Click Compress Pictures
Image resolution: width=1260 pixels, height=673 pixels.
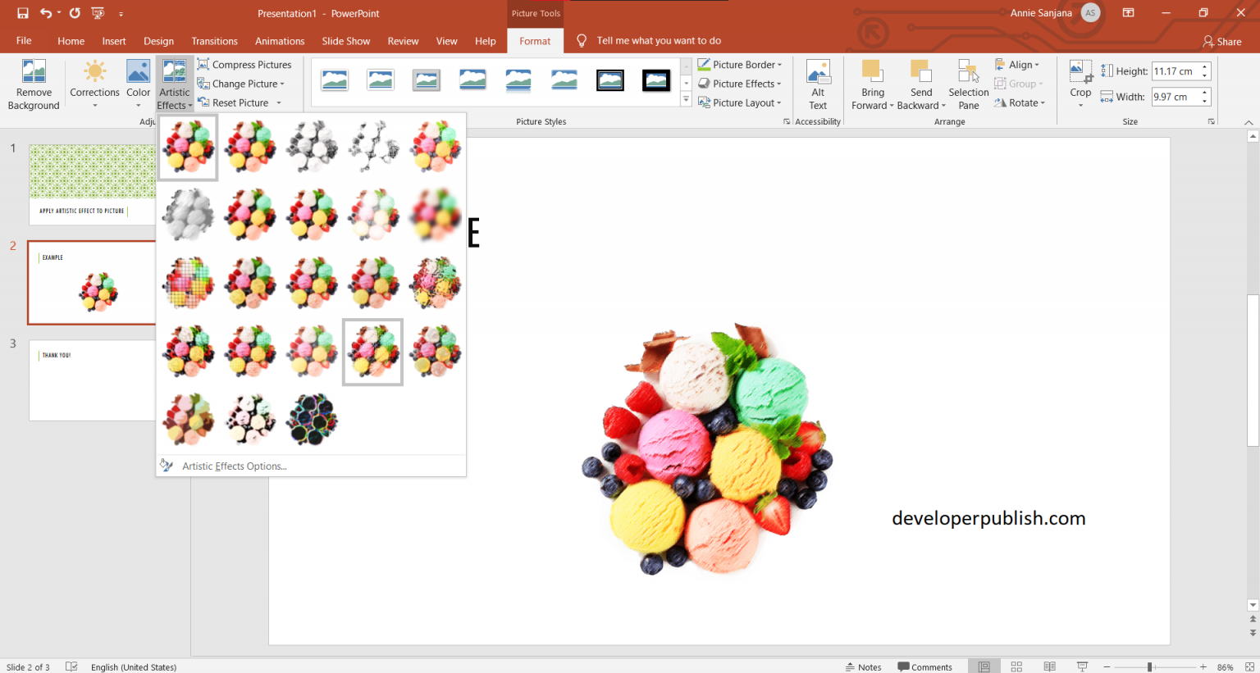[x=244, y=64]
